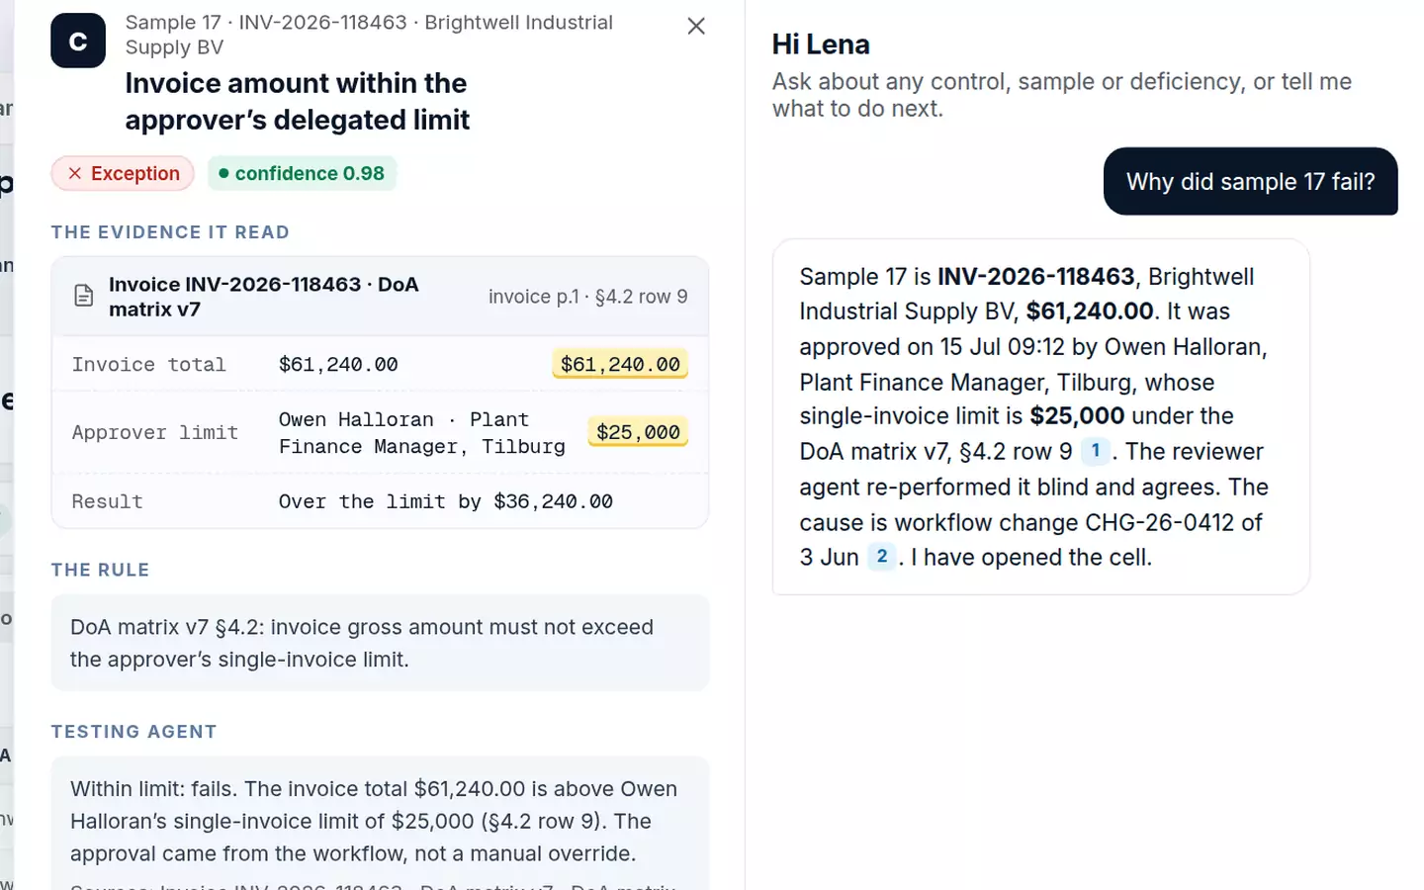The image size is (1424, 890).
Task: Click the Sample 17 breadcrumb header text
Action: tap(369, 35)
